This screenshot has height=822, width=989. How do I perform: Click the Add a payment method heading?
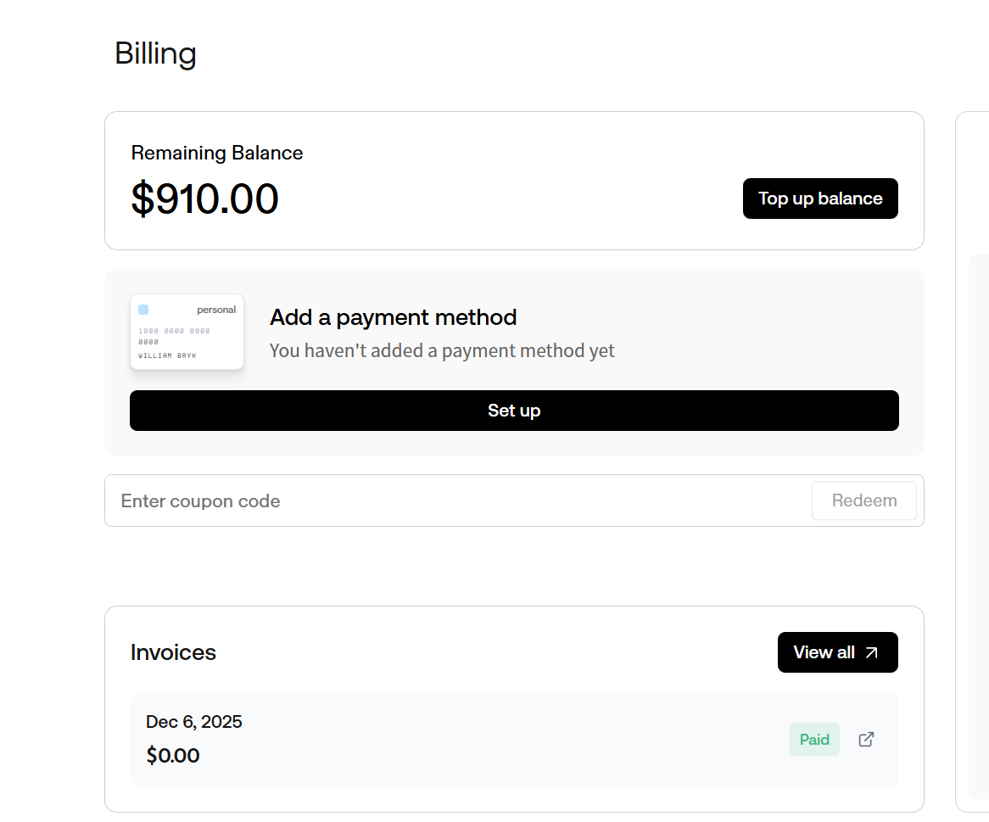pos(393,317)
